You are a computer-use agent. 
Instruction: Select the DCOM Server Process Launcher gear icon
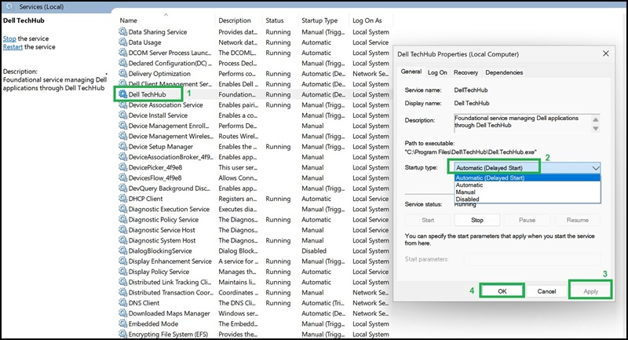pyautogui.click(x=123, y=53)
